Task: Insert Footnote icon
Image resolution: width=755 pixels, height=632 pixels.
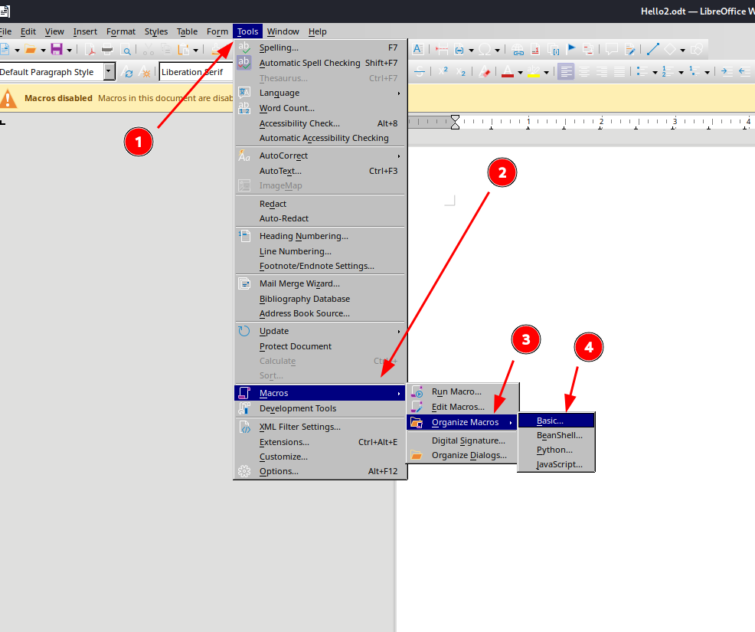Action: click(x=535, y=49)
